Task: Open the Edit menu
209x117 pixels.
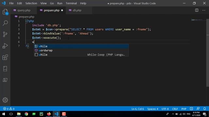Action: pyautogui.click(x=20, y=3)
